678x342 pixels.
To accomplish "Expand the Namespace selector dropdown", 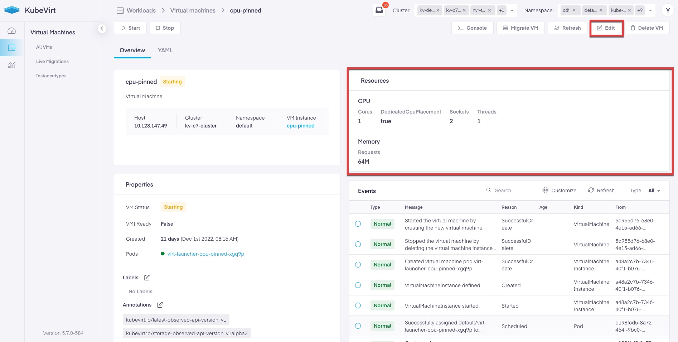I will [650, 10].
